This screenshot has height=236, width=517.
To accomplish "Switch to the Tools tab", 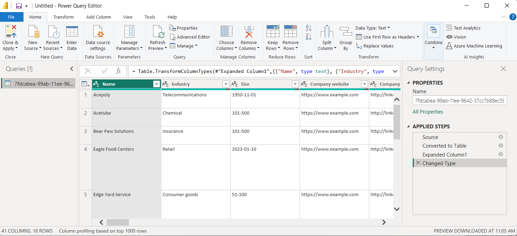I will pyautogui.click(x=150, y=17).
